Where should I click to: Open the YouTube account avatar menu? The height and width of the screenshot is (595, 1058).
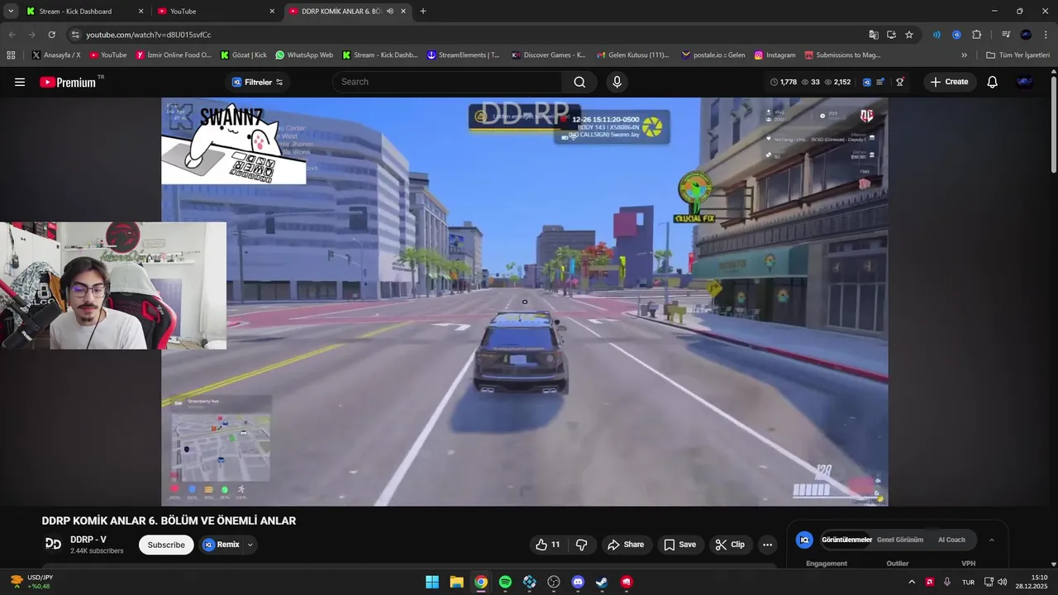(x=1025, y=82)
